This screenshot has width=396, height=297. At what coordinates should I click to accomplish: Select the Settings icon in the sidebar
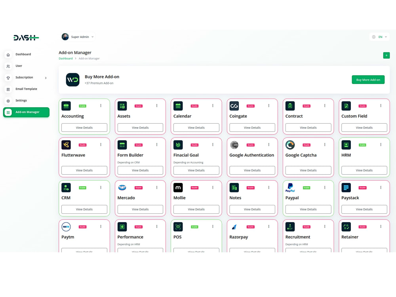tap(8, 100)
